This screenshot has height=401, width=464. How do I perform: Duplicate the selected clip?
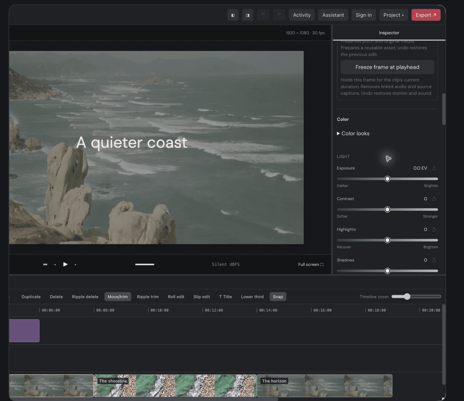(x=31, y=297)
